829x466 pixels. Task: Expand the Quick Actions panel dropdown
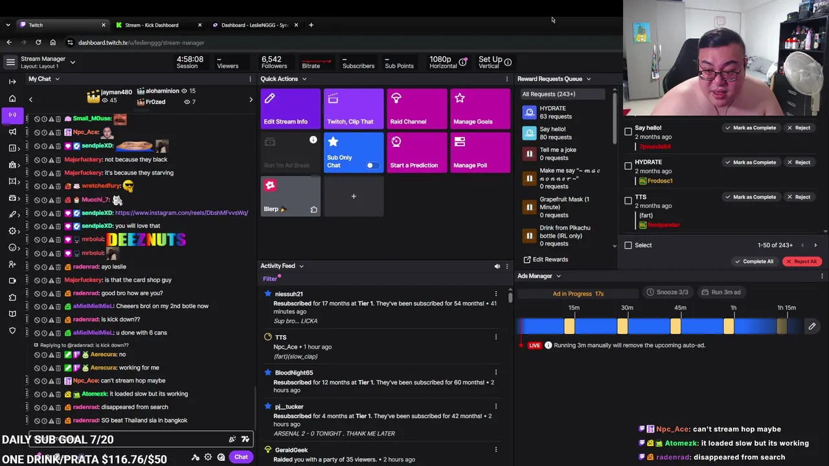[304, 79]
